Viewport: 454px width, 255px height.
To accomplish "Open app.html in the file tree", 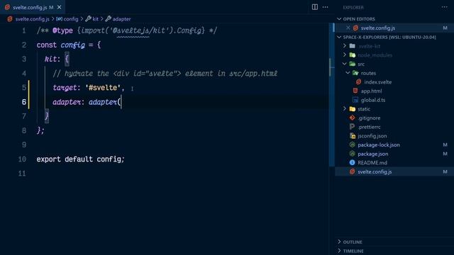I will click(x=371, y=91).
